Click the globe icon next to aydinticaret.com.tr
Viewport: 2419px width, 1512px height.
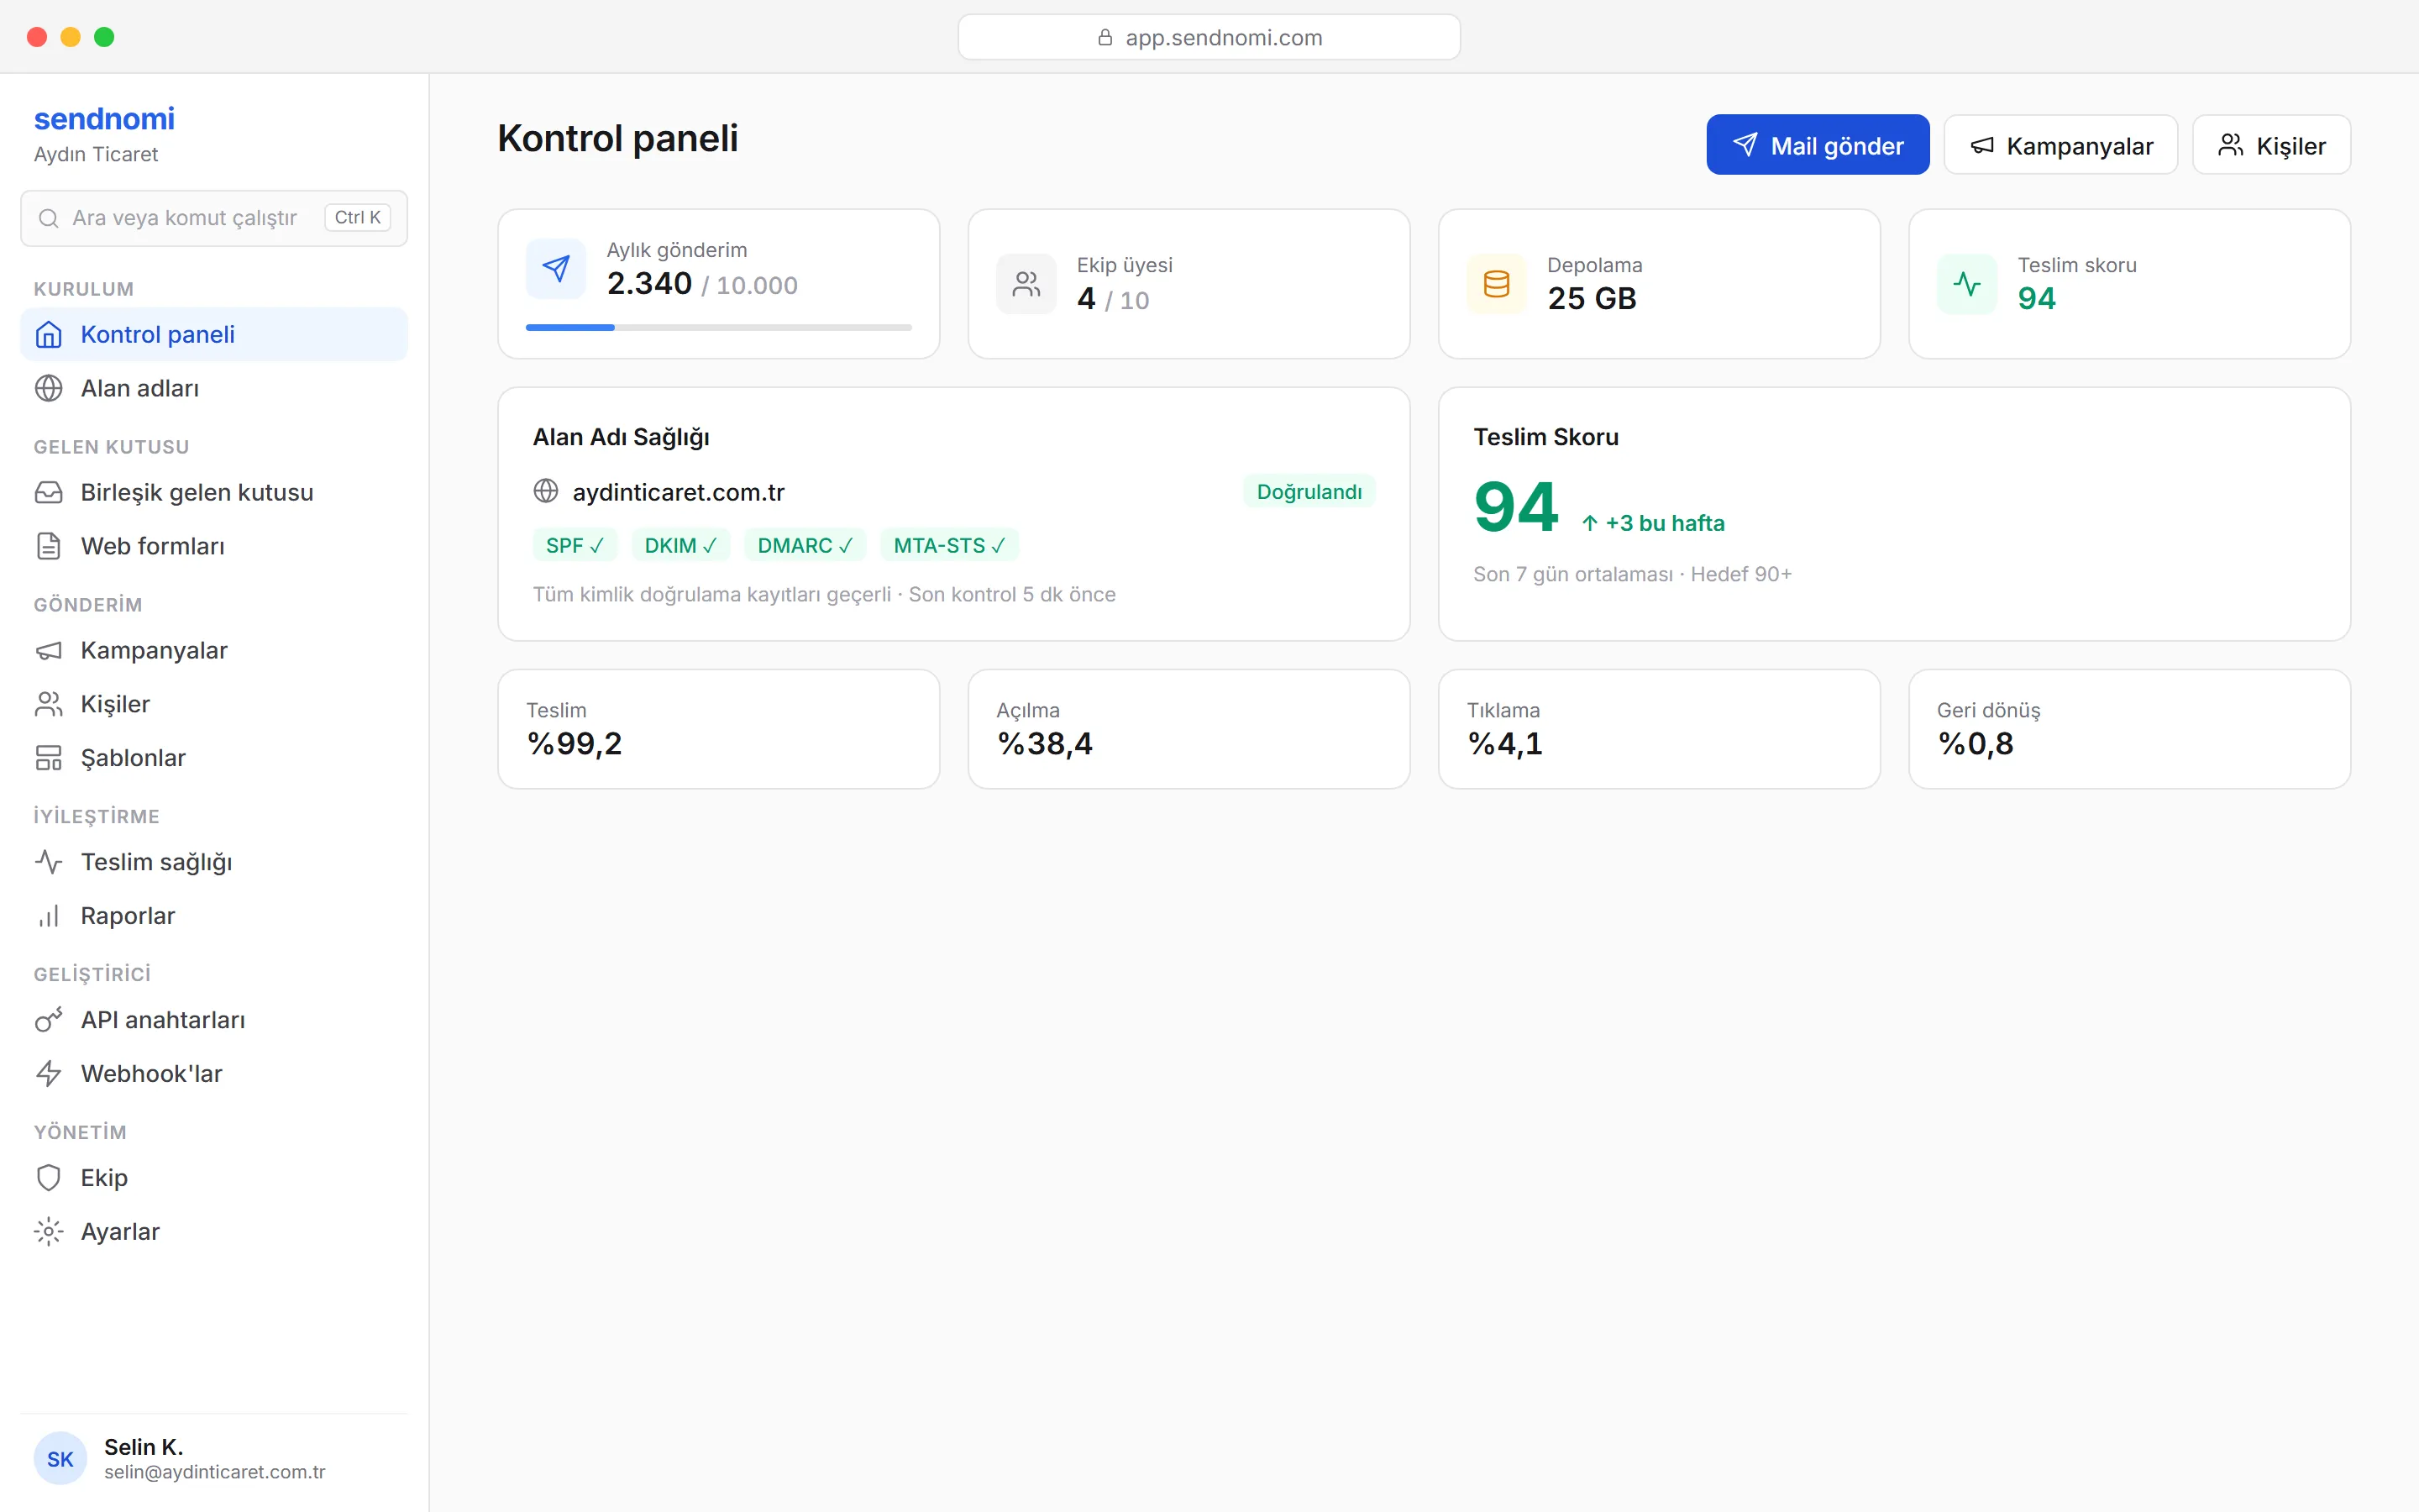pos(546,491)
